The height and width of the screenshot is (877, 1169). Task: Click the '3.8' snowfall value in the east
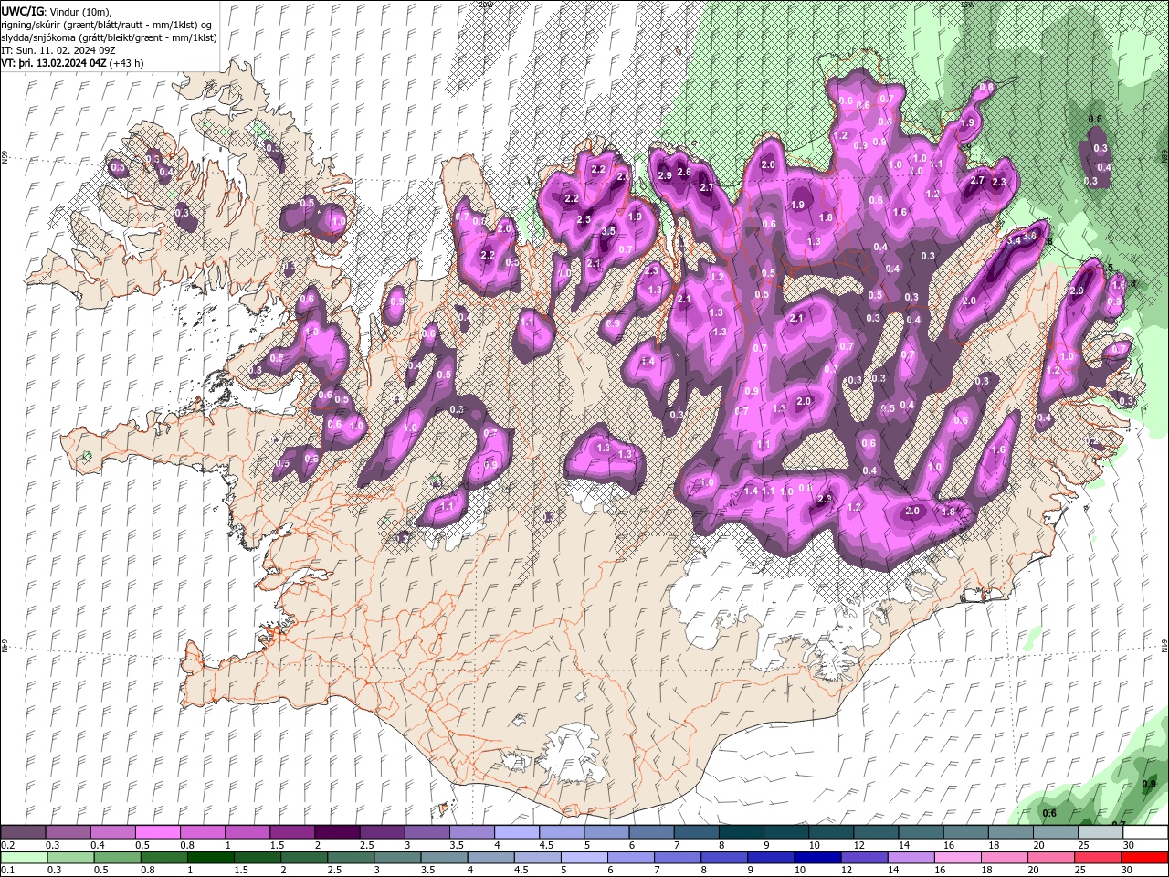1030,236
